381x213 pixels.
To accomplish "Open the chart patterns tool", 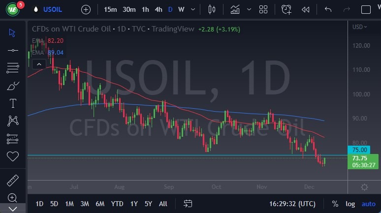I will point(13,121).
